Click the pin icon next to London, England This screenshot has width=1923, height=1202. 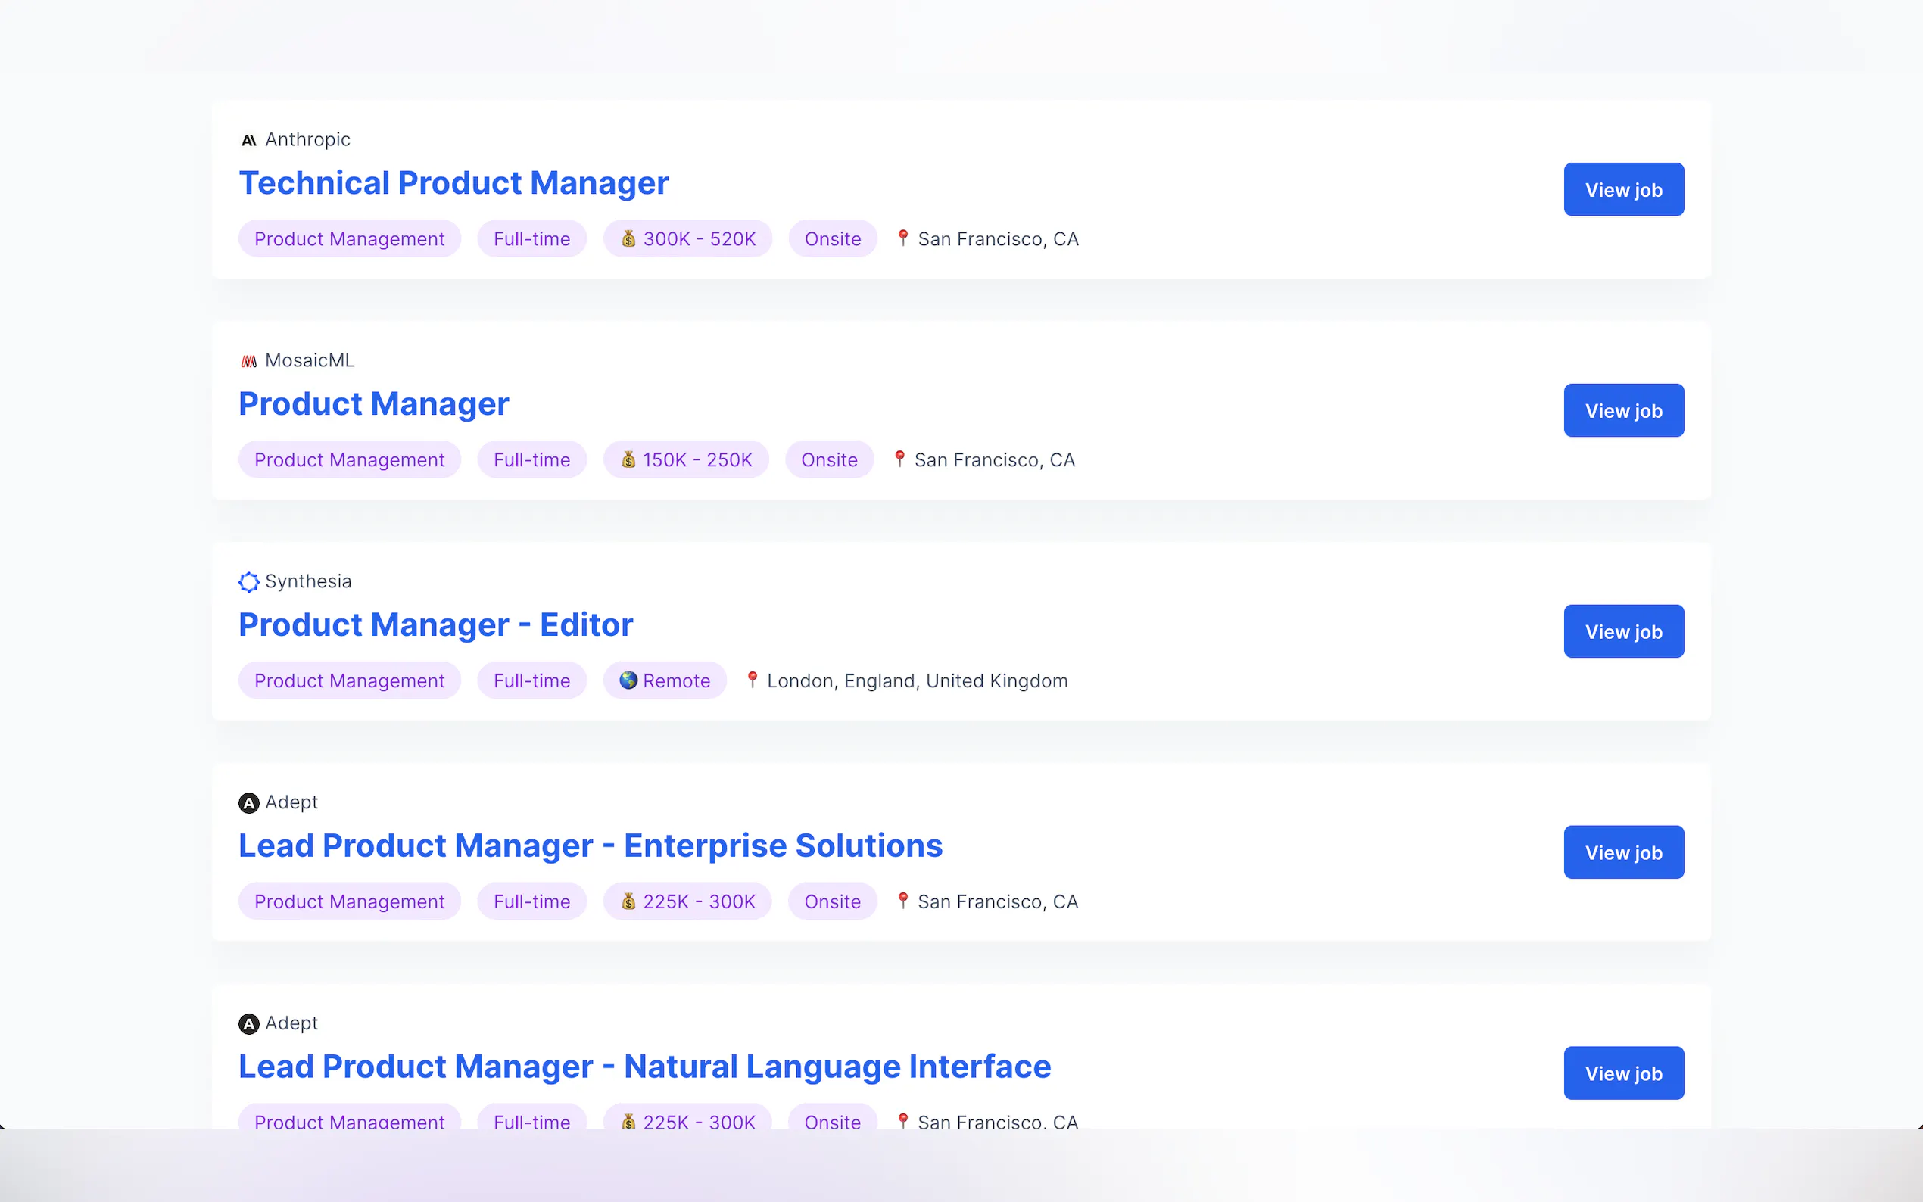tap(752, 680)
